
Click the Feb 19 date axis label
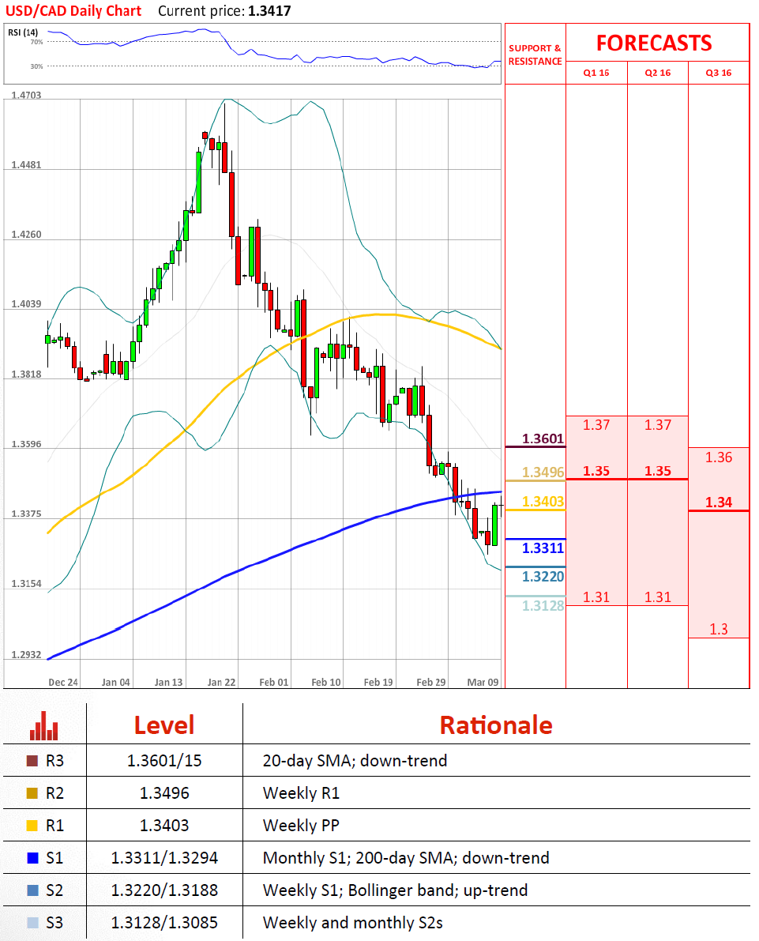point(378,683)
